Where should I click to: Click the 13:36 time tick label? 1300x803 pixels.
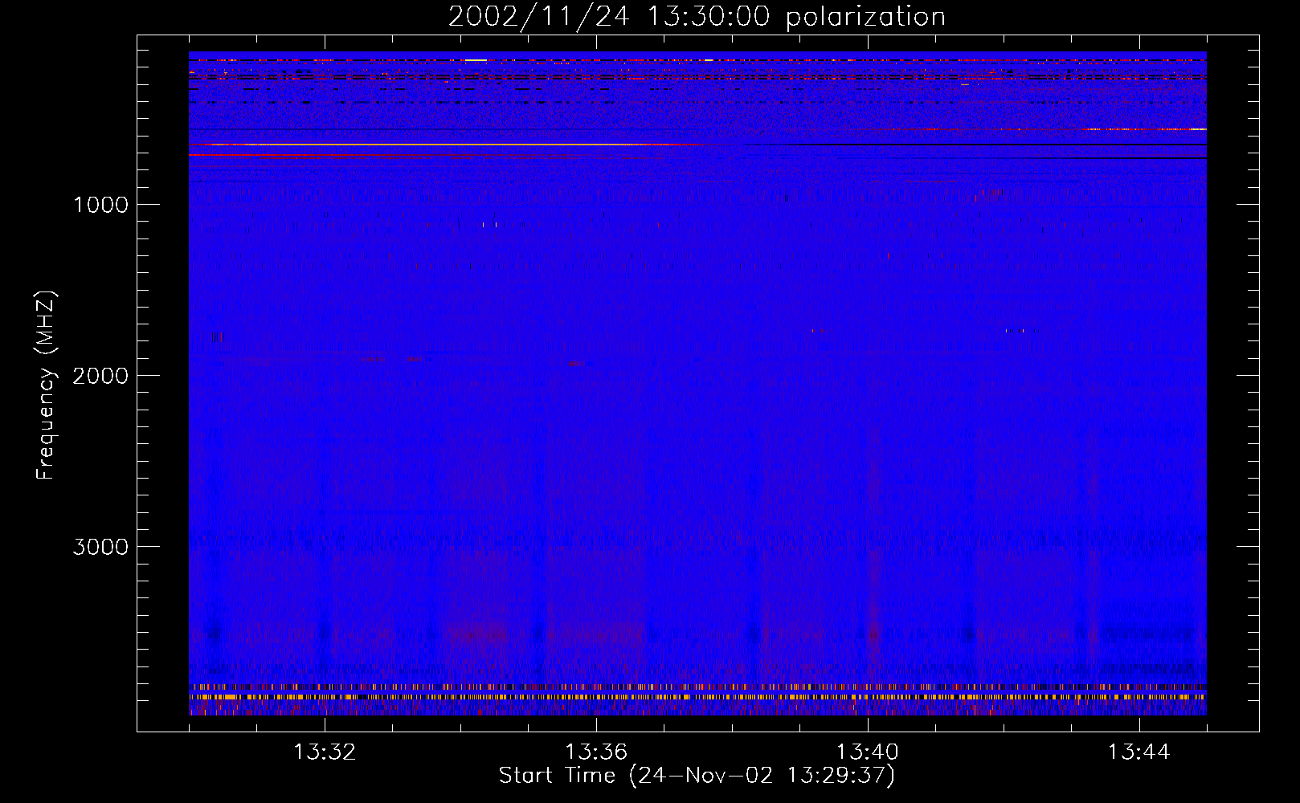tap(596, 752)
